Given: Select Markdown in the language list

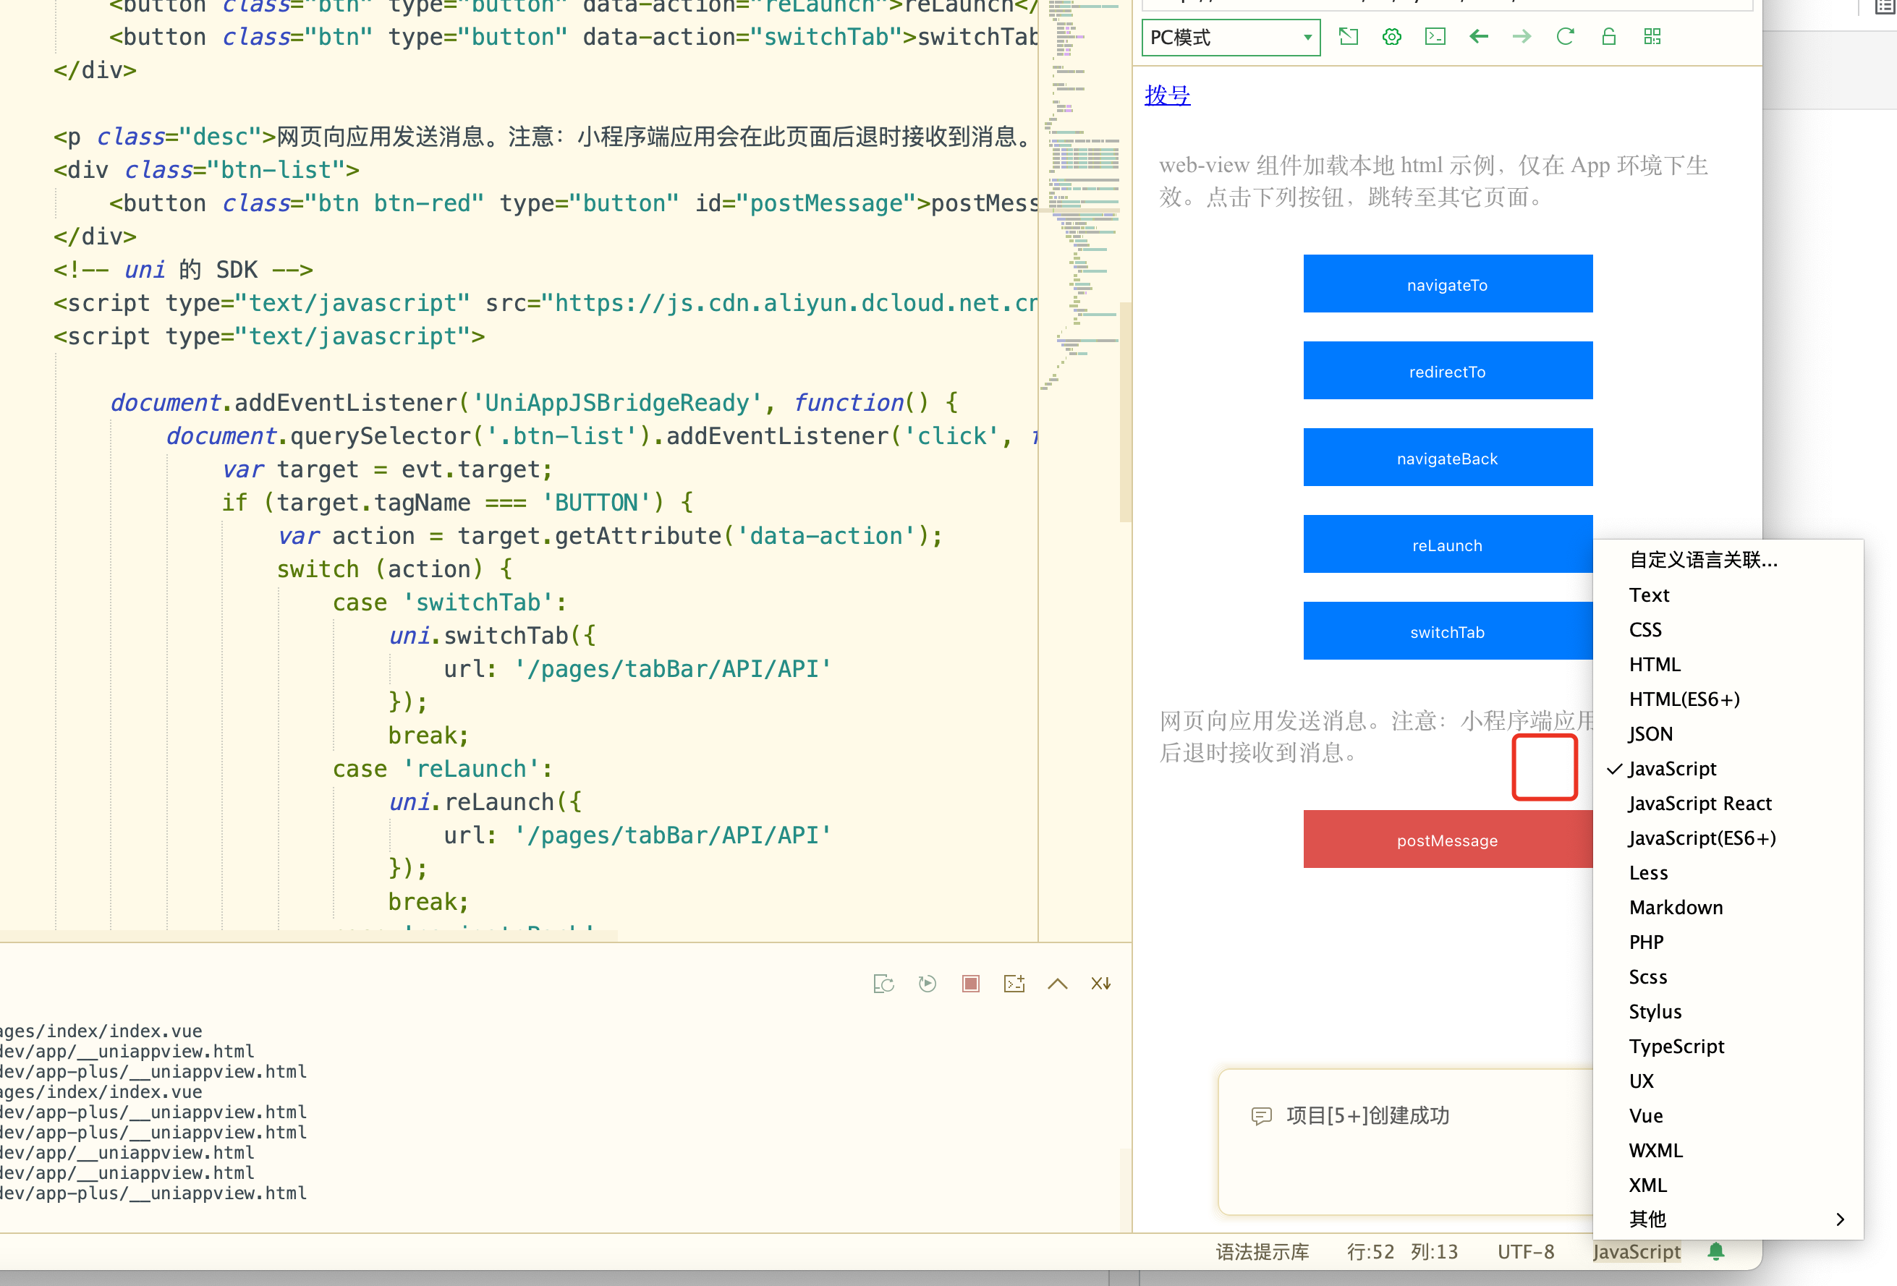Looking at the screenshot, I should click(1676, 908).
